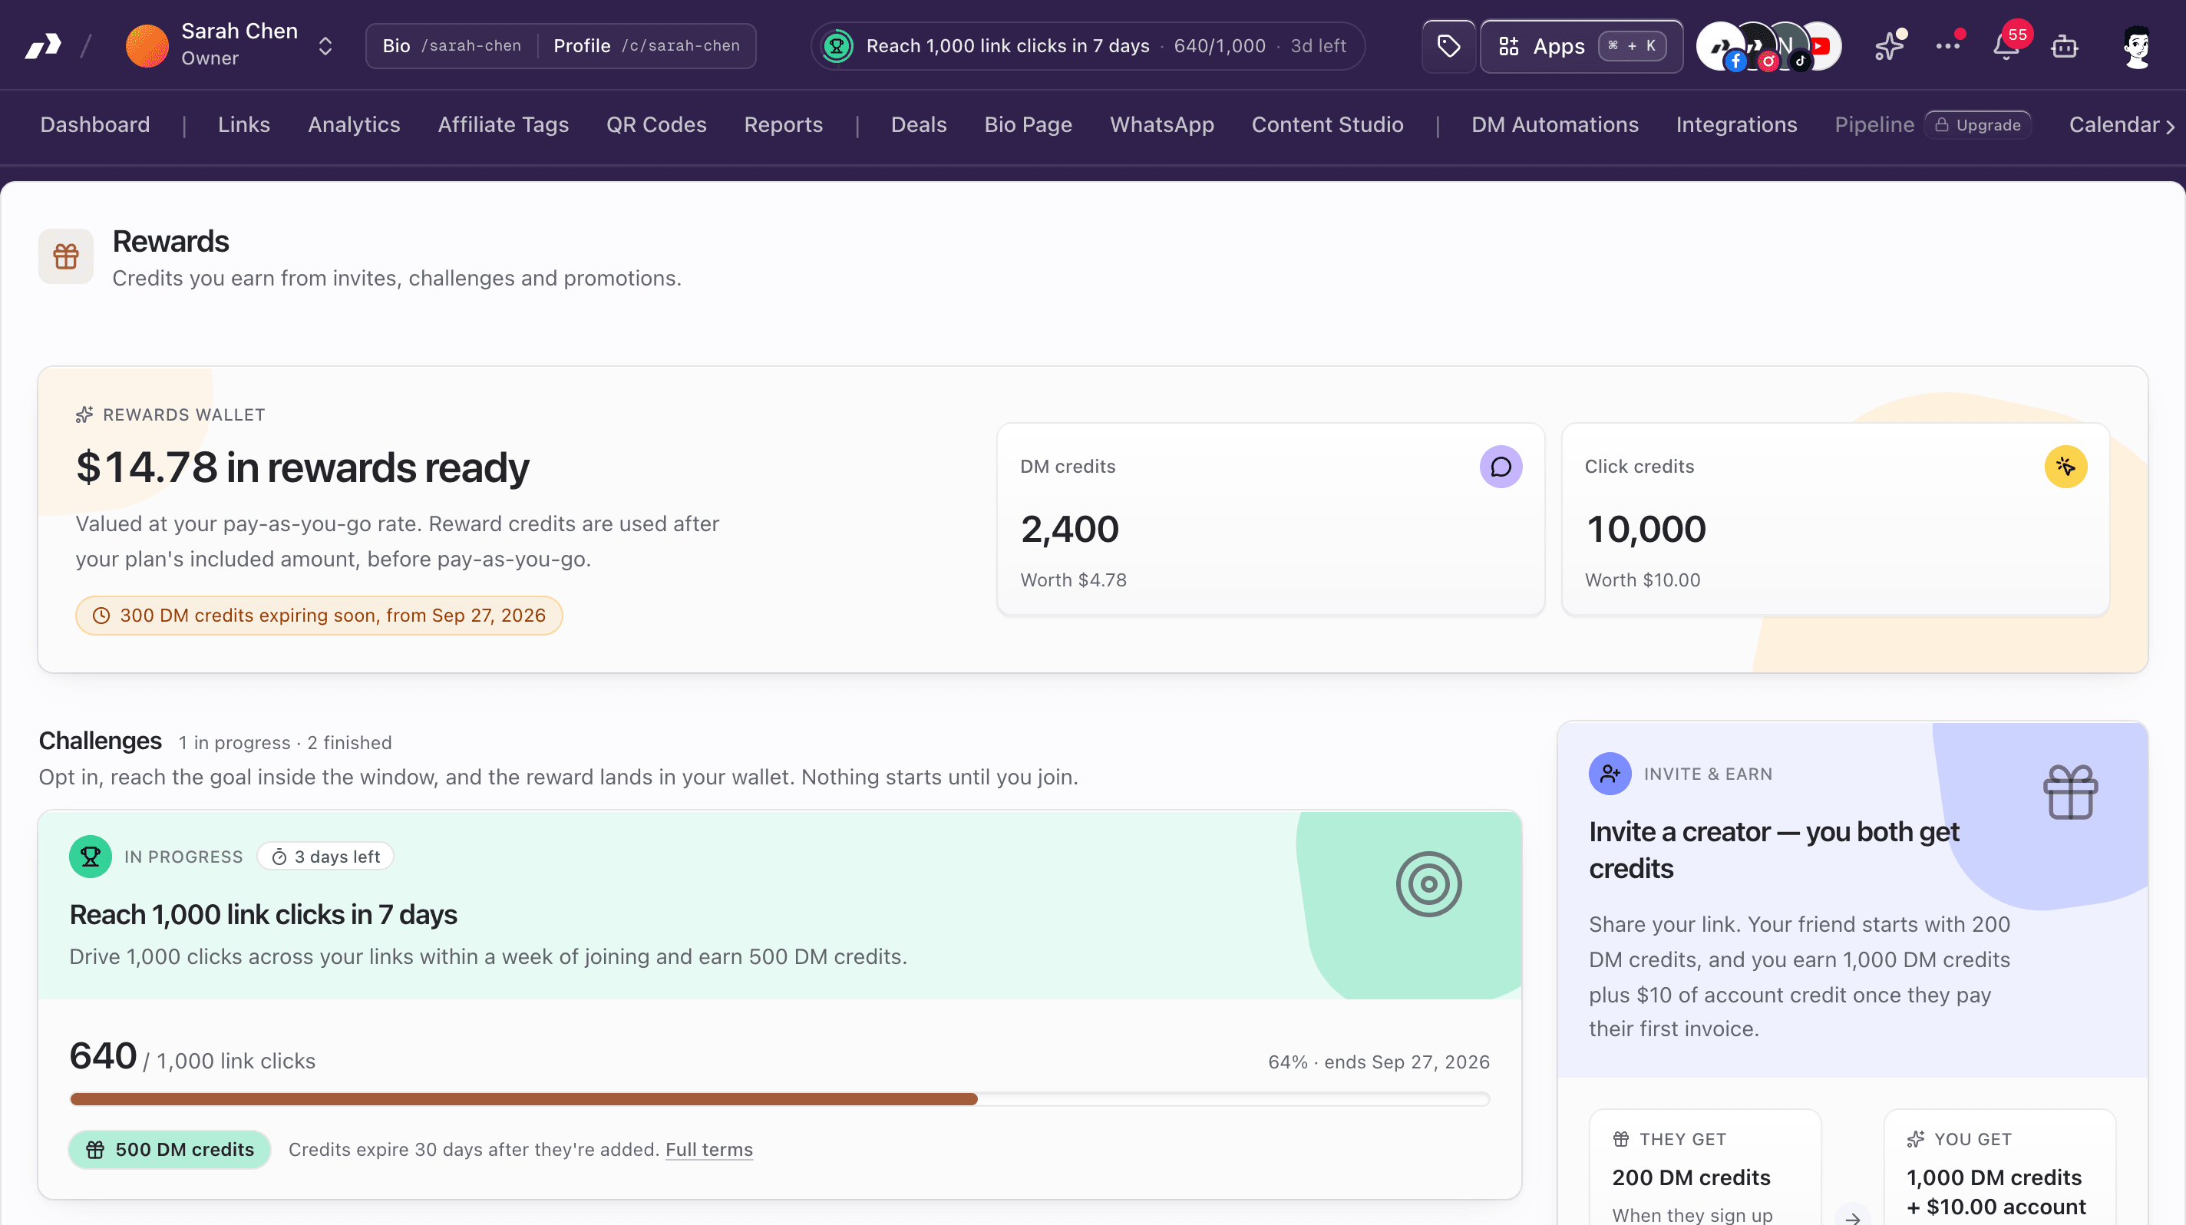Open the DM Automations tab

[x=1554, y=124]
